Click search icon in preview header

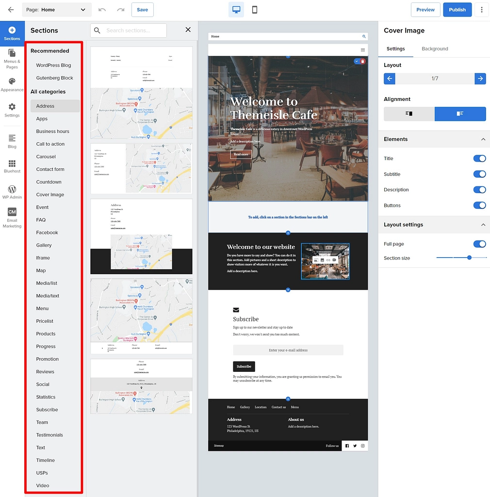[x=364, y=36]
